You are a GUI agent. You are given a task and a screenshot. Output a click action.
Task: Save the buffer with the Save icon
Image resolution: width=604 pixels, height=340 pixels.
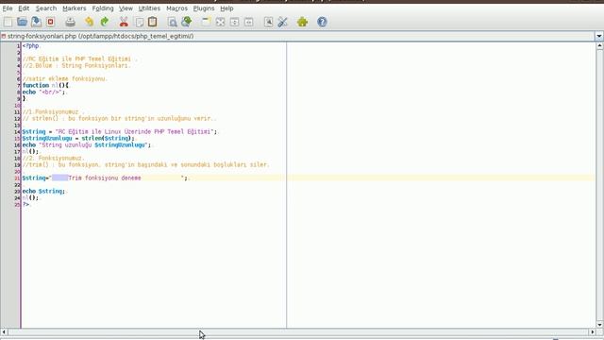36,22
